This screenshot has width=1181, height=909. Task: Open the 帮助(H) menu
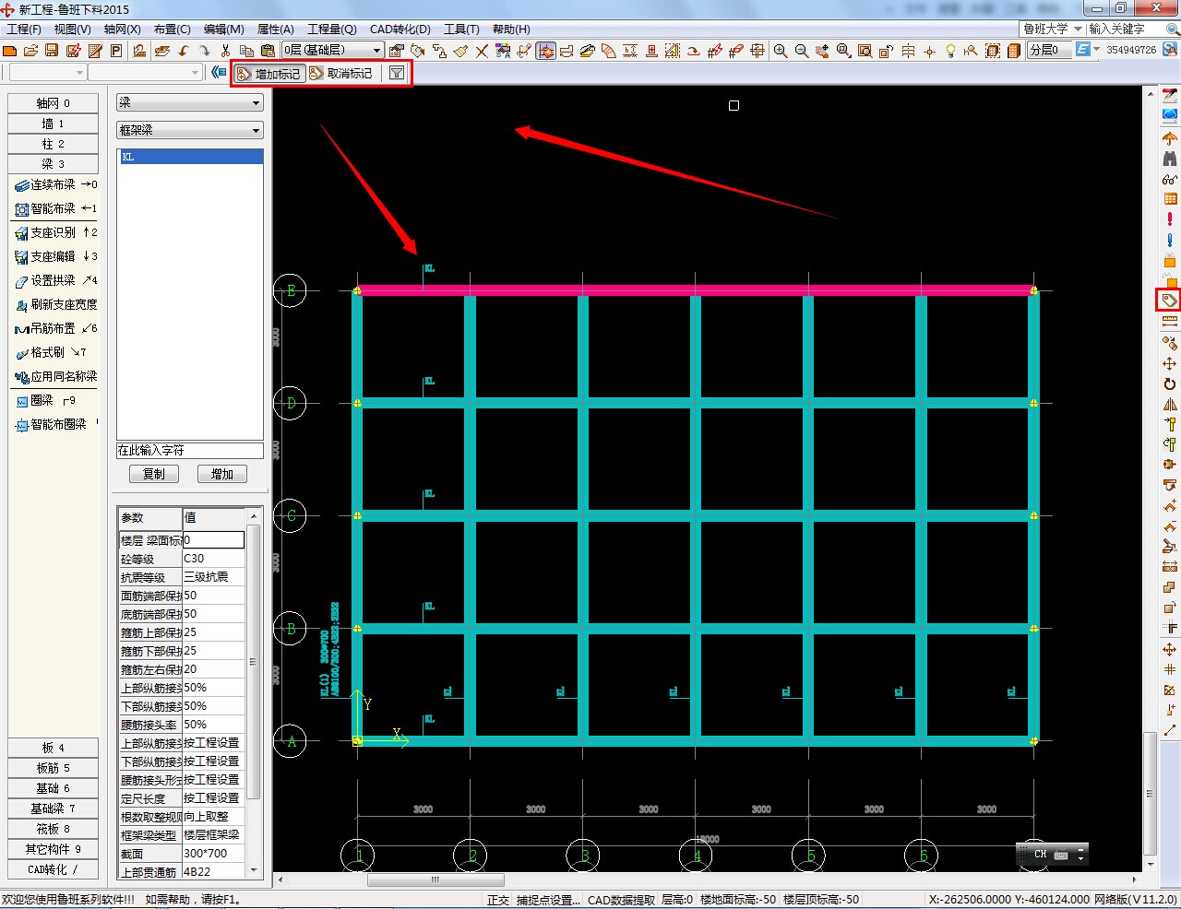point(511,30)
